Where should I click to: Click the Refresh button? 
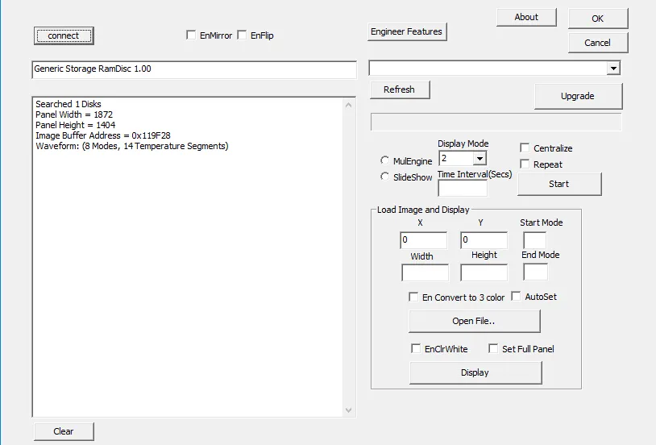click(x=400, y=89)
